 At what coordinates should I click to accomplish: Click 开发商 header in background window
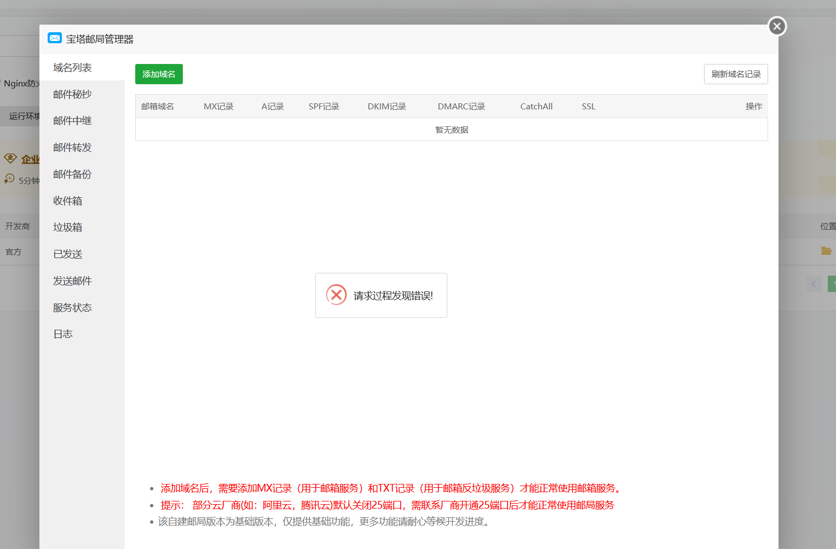pos(18,226)
